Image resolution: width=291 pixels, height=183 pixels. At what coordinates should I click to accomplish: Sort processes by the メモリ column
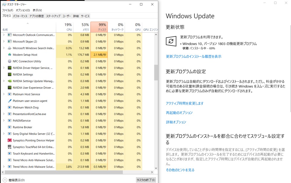click(82, 27)
